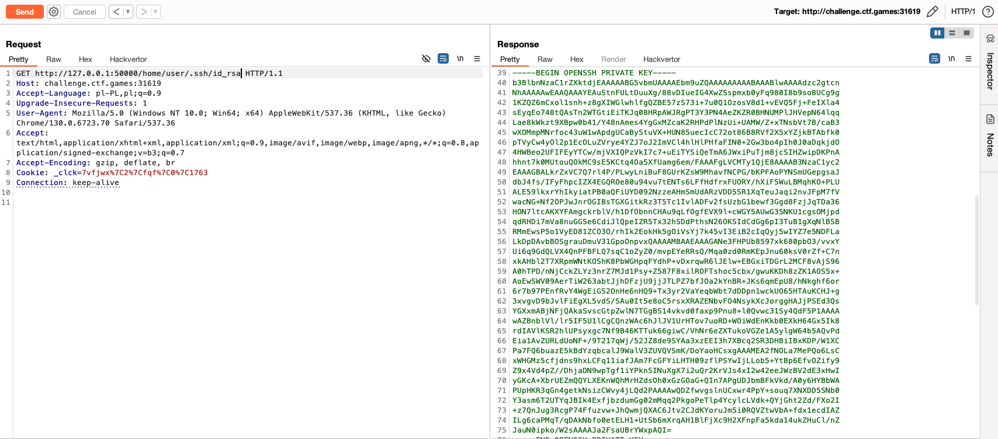The height and width of the screenshot is (439, 998).
Task: Click the Accept-Language header line
Action: point(89,93)
